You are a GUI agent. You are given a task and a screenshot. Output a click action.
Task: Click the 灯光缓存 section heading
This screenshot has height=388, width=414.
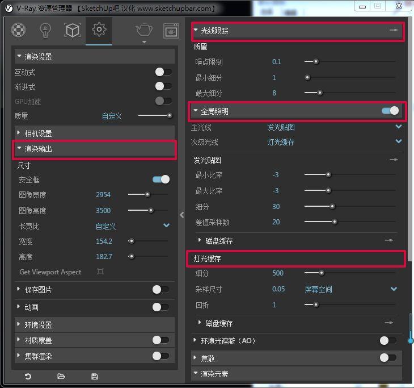(207, 258)
